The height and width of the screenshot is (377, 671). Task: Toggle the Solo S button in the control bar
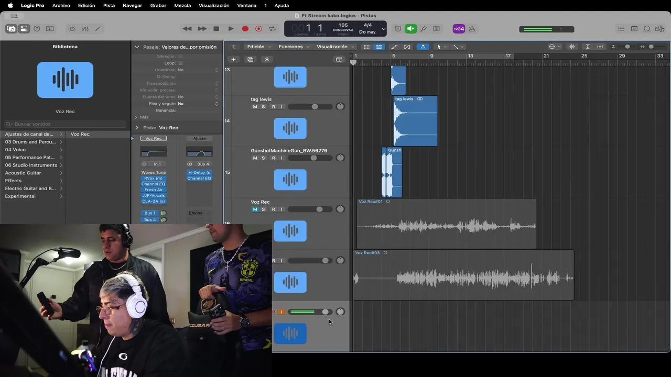[x=436, y=29]
